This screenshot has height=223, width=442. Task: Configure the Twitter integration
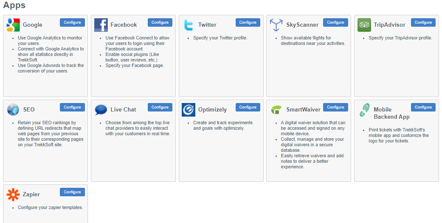click(248, 22)
